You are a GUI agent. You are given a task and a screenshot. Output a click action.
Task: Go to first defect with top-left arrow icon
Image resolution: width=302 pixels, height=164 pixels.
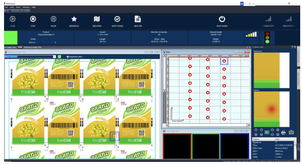(256, 130)
